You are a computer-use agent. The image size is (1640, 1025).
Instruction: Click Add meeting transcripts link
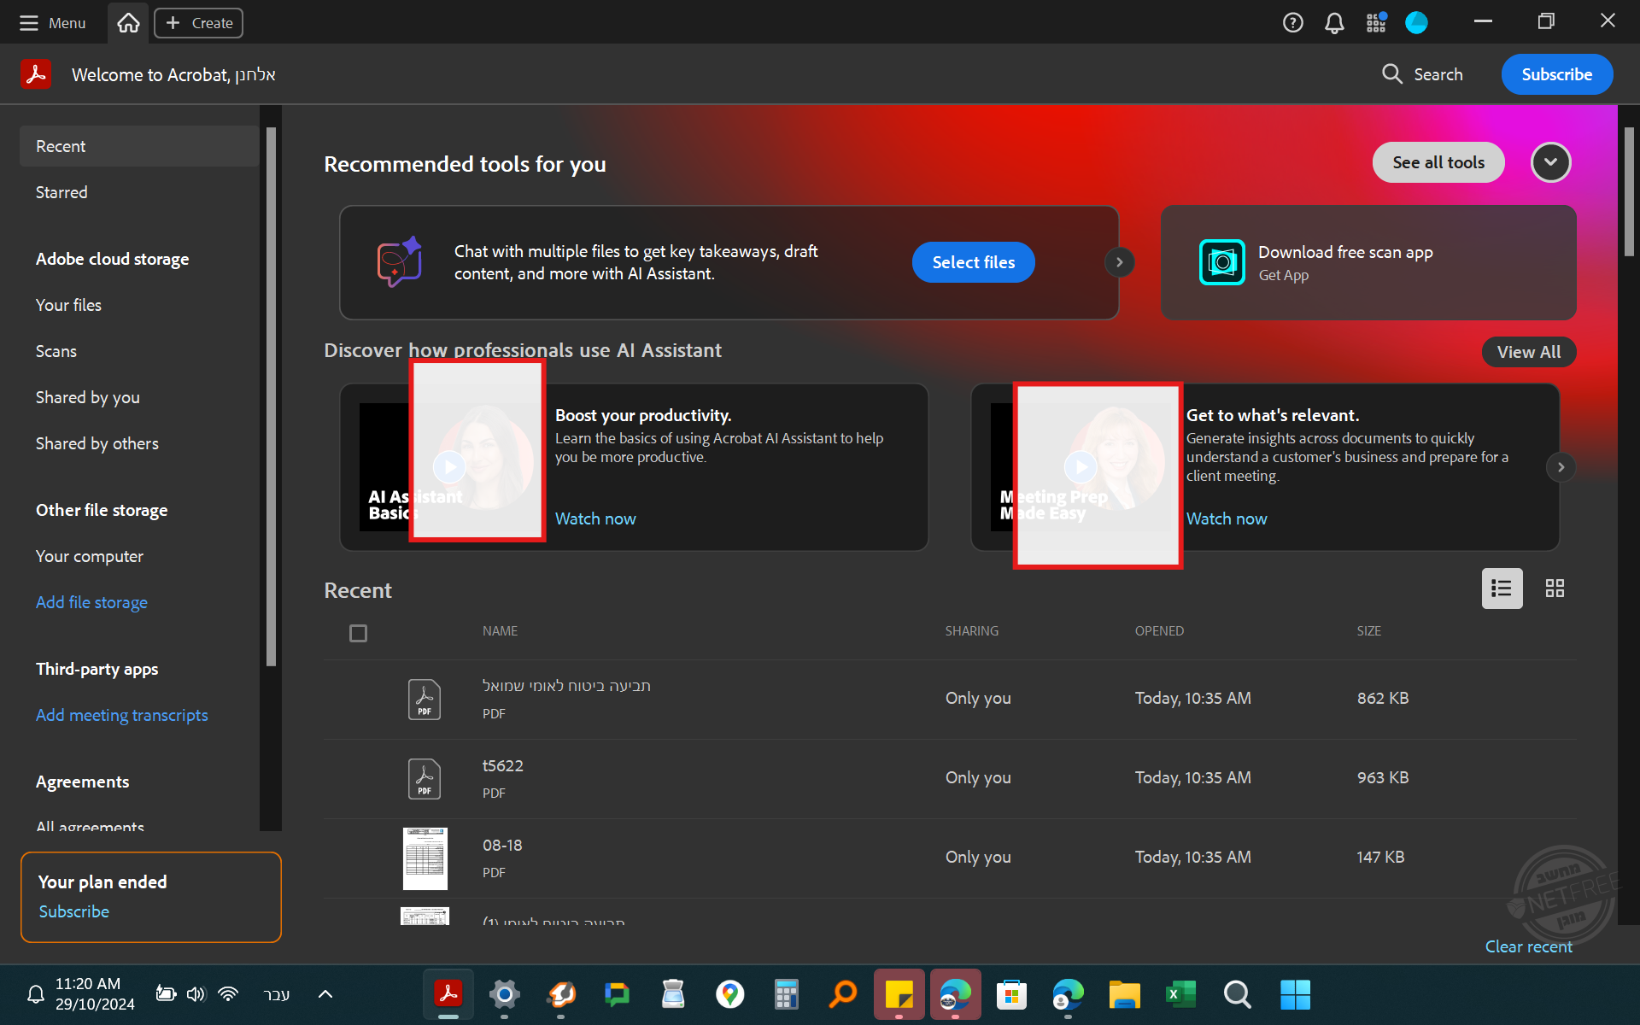[x=122, y=715]
